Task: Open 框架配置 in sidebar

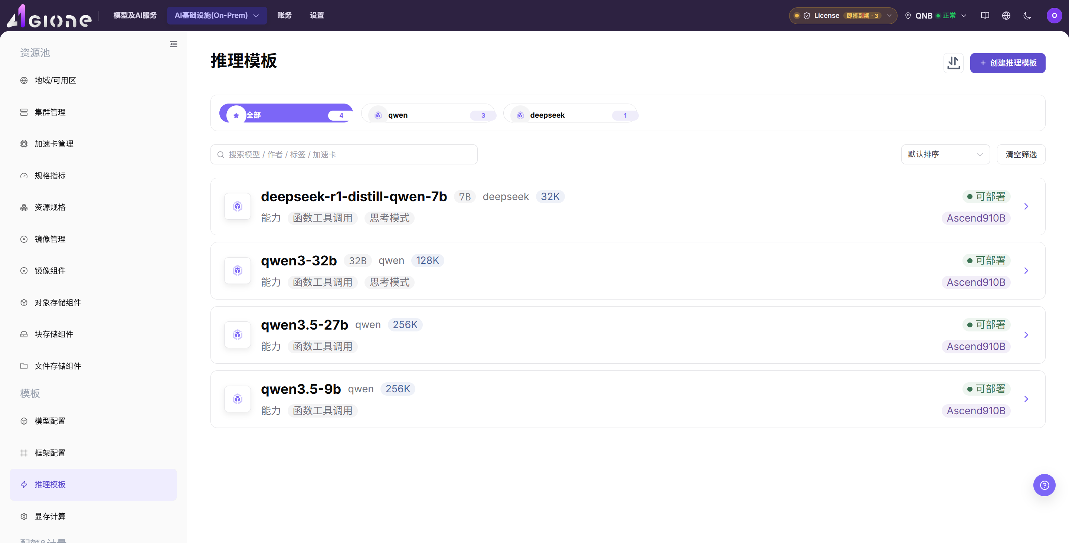Action: point(94,453)
